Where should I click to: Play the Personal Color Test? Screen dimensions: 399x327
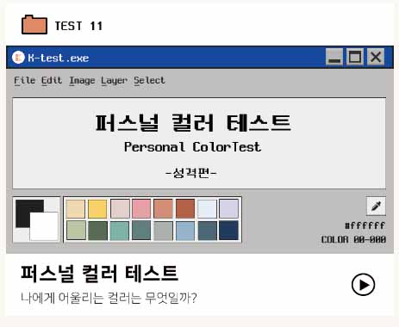363,285
